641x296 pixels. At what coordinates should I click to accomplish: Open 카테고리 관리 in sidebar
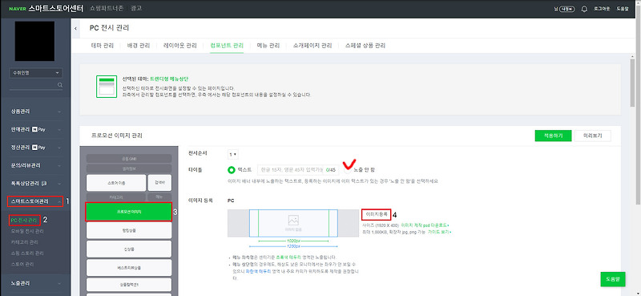click(x=26, y=242)
